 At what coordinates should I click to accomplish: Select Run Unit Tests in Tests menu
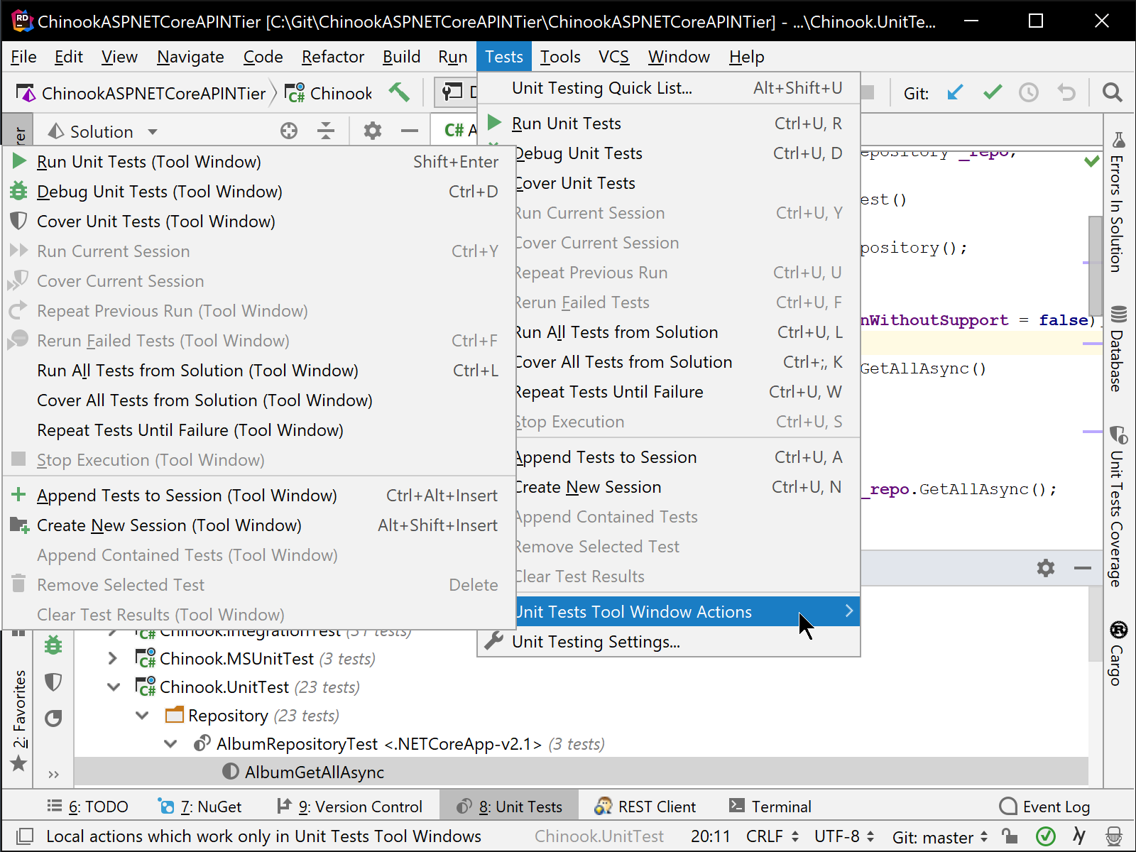pyautogui.click(x=669, y=124)
